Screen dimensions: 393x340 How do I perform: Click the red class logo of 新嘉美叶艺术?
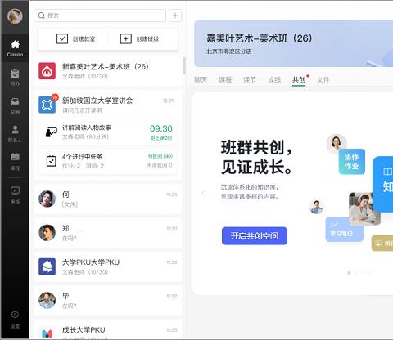click(47, 71)
